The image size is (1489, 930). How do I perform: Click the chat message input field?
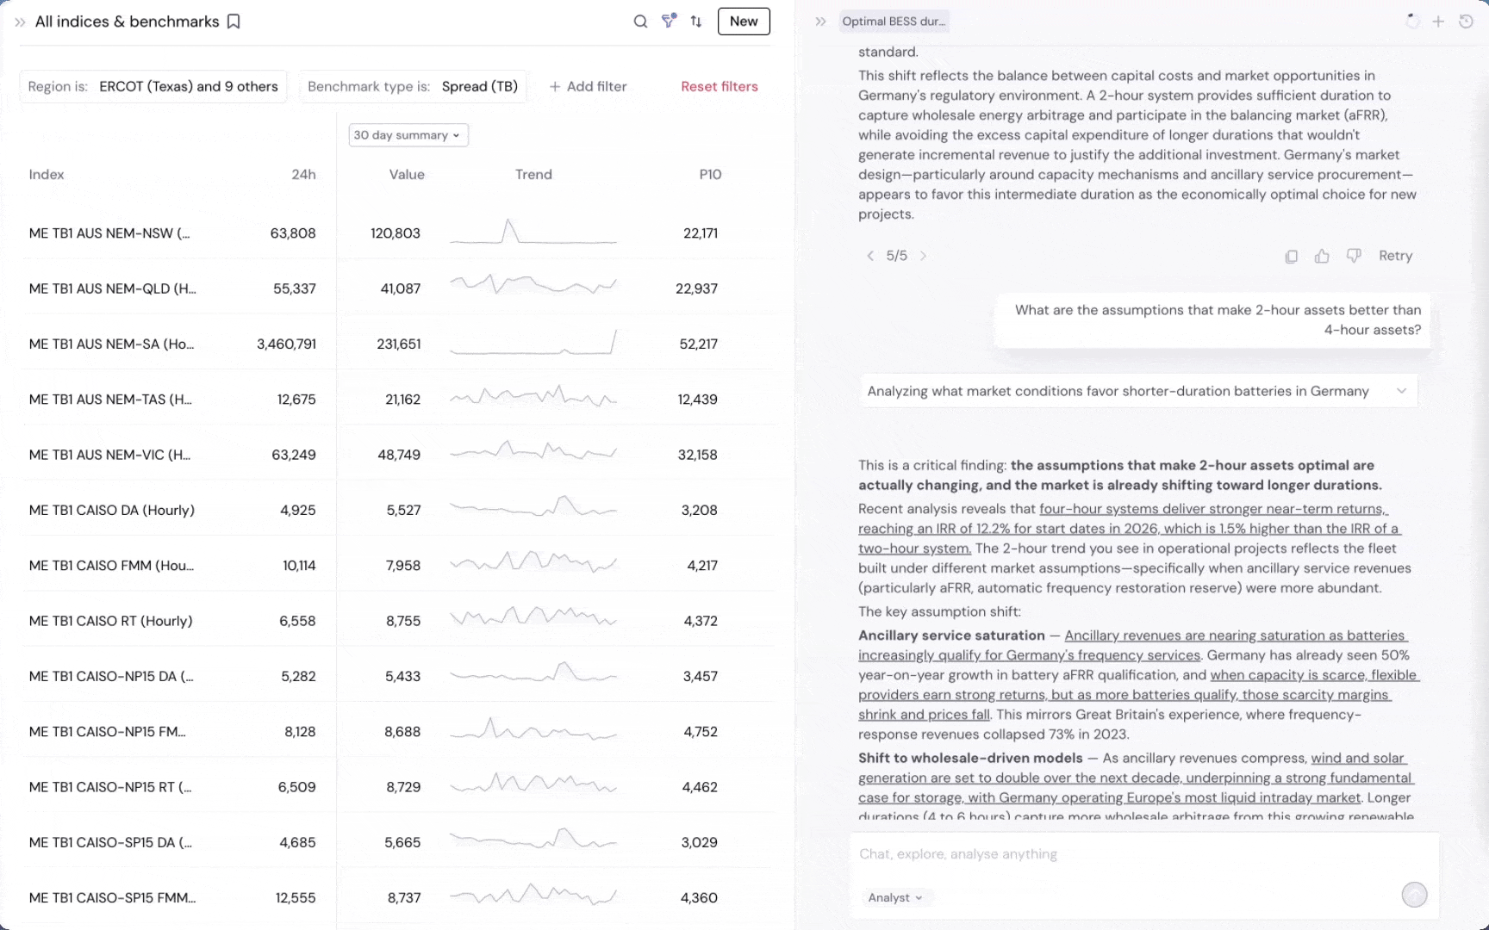tap(1120, 854)
